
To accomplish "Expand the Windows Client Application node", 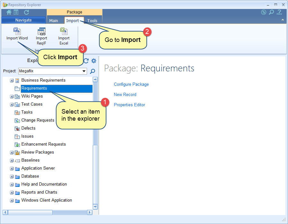I will (12, 201).
